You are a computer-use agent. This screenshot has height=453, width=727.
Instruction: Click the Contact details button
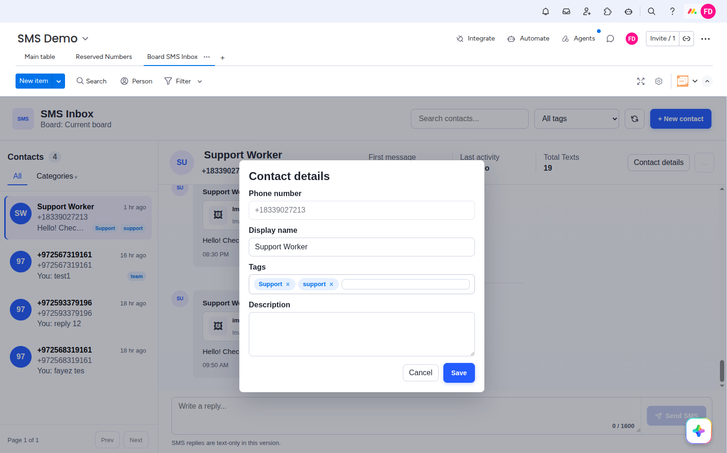(x=659, y=163)
